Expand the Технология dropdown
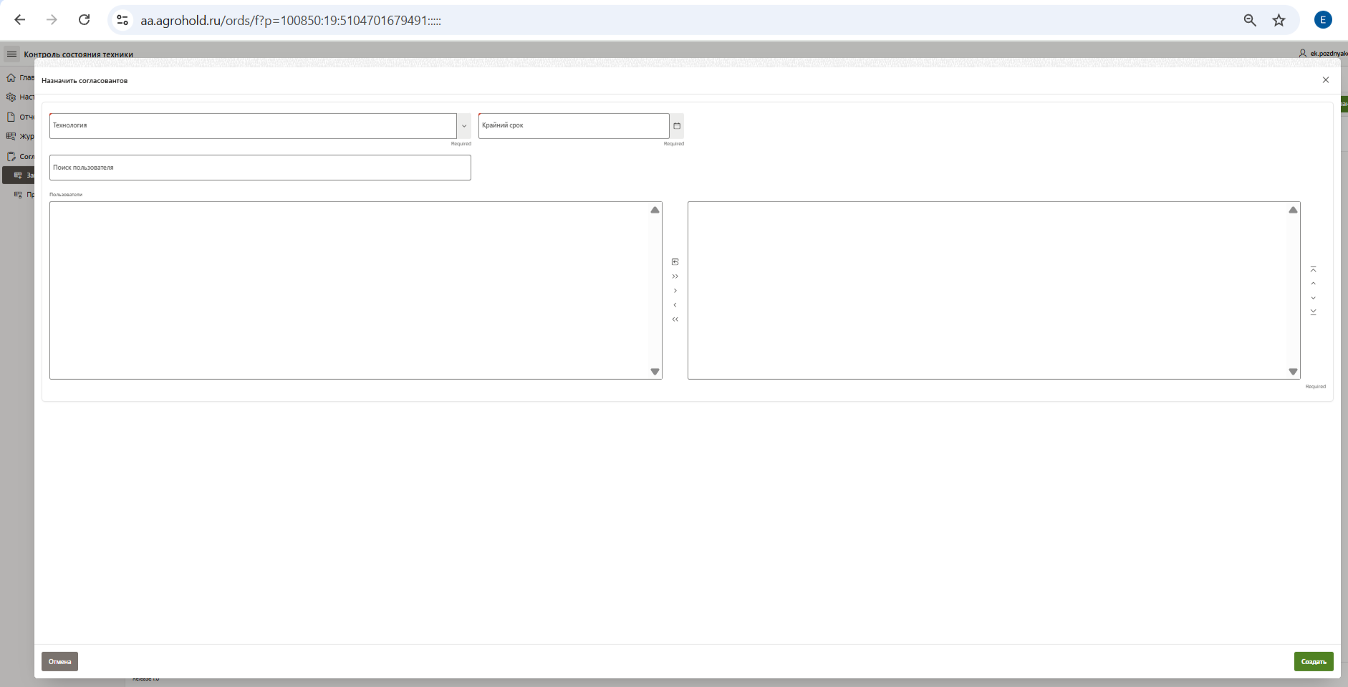This screenshot has height=687, width=1348. (x=464, y=126)
